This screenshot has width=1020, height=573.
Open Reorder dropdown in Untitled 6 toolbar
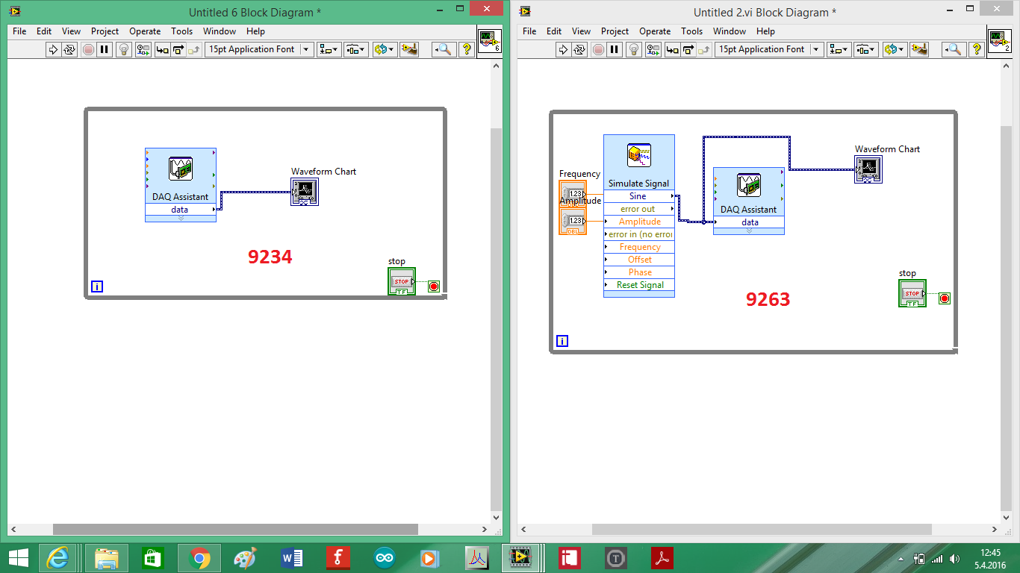pos(384,49)
